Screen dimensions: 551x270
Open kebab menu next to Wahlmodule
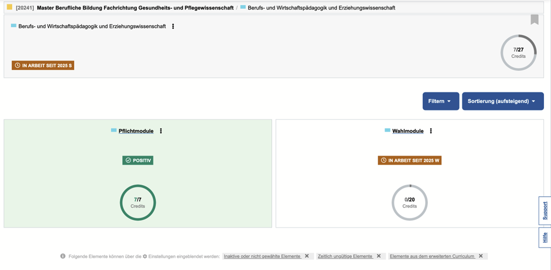click(x=431, y=131)
